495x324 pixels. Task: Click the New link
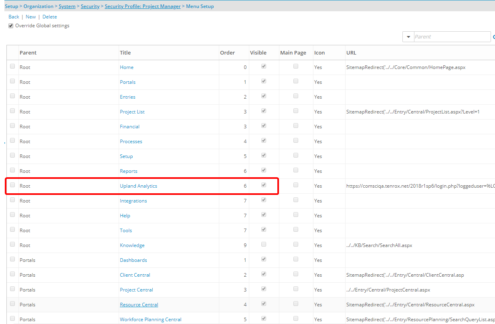30,17
